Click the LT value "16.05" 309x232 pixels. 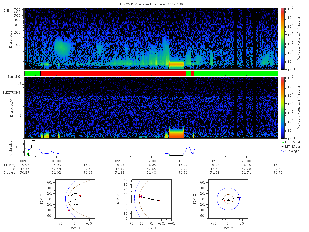[x=151, y=165]
